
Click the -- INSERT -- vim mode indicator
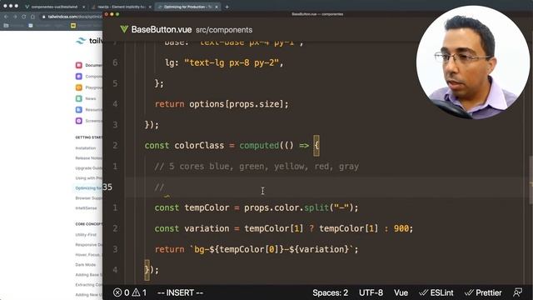point(180,292)
